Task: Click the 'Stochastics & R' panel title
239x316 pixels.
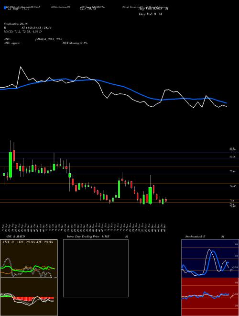Action: (196, 237)
